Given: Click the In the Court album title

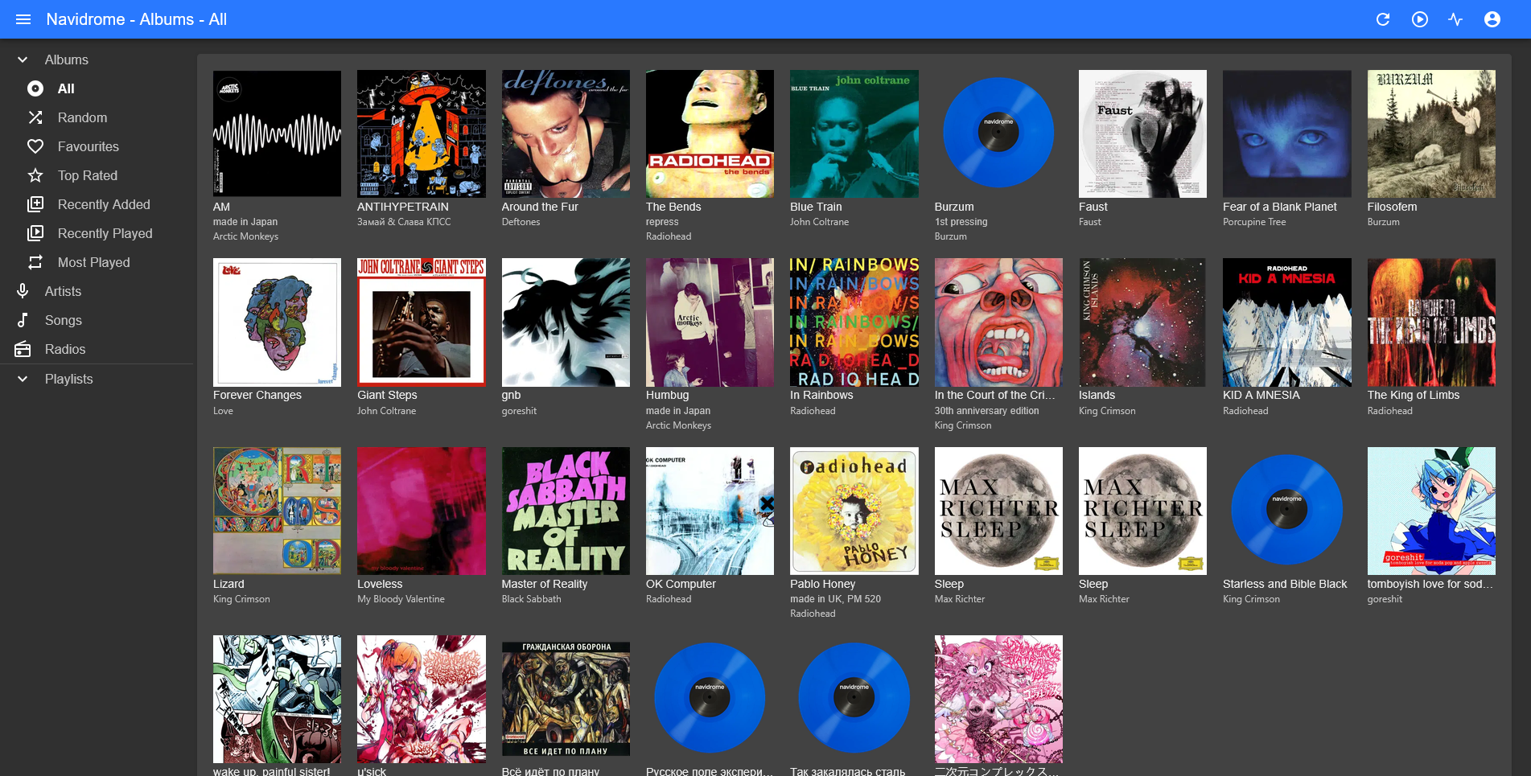Looking at the screenshot, I should click(994, 395).
